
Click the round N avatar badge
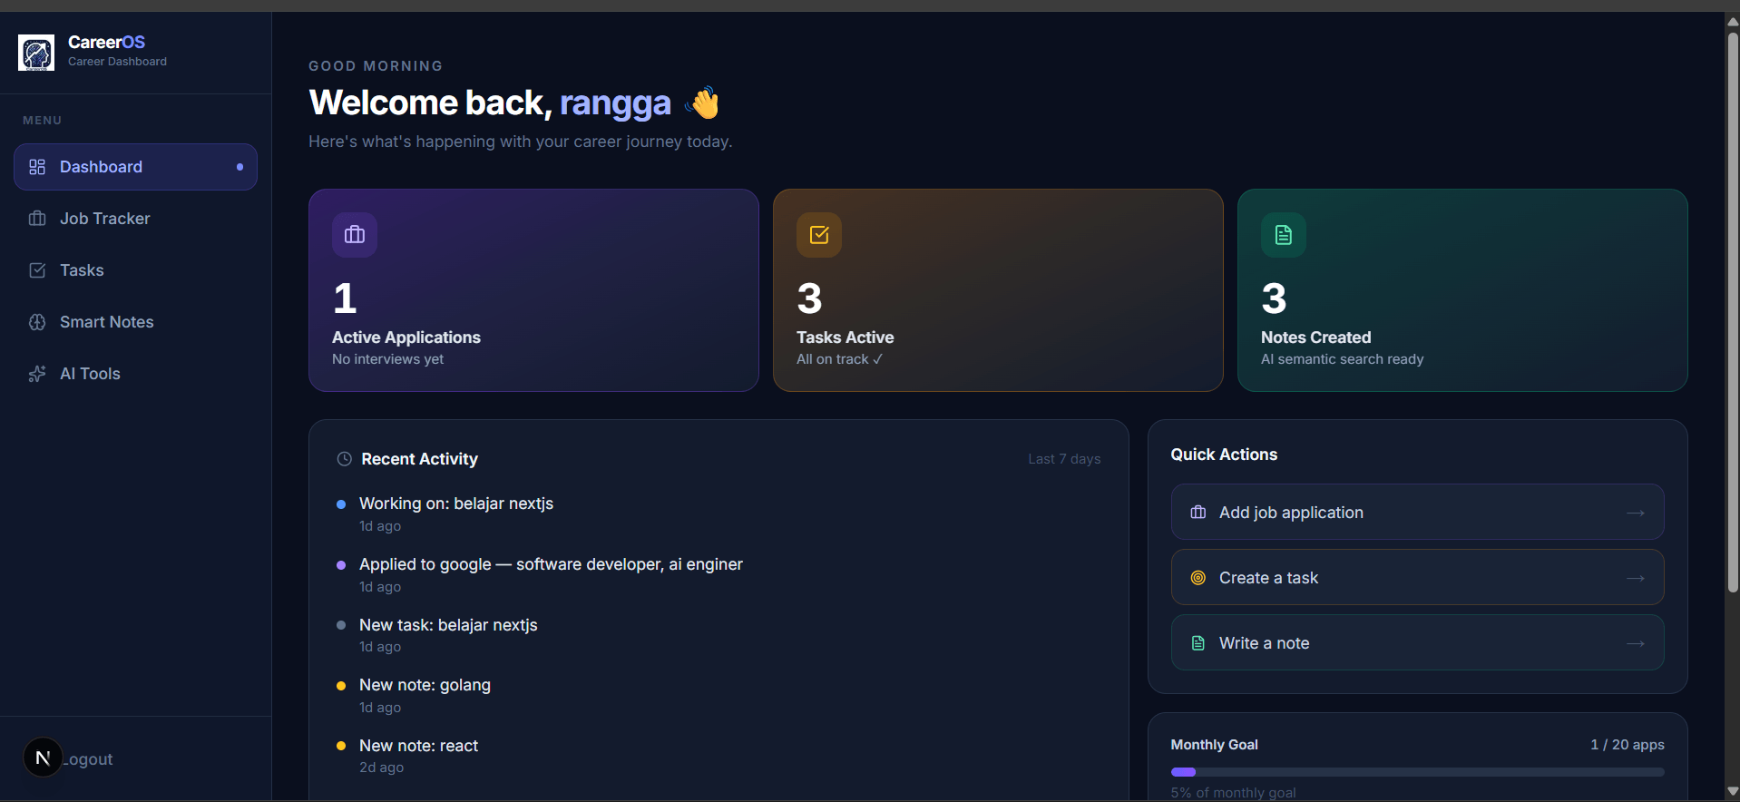point(43,758)
